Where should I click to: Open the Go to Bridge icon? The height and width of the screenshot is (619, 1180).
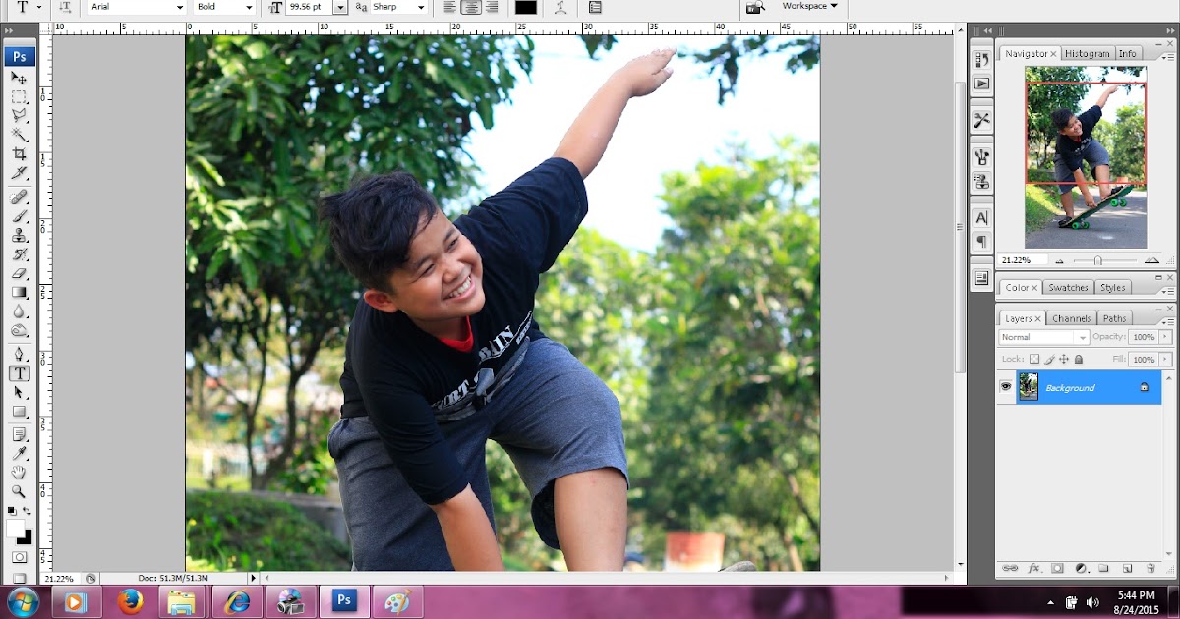pos(754,7)
